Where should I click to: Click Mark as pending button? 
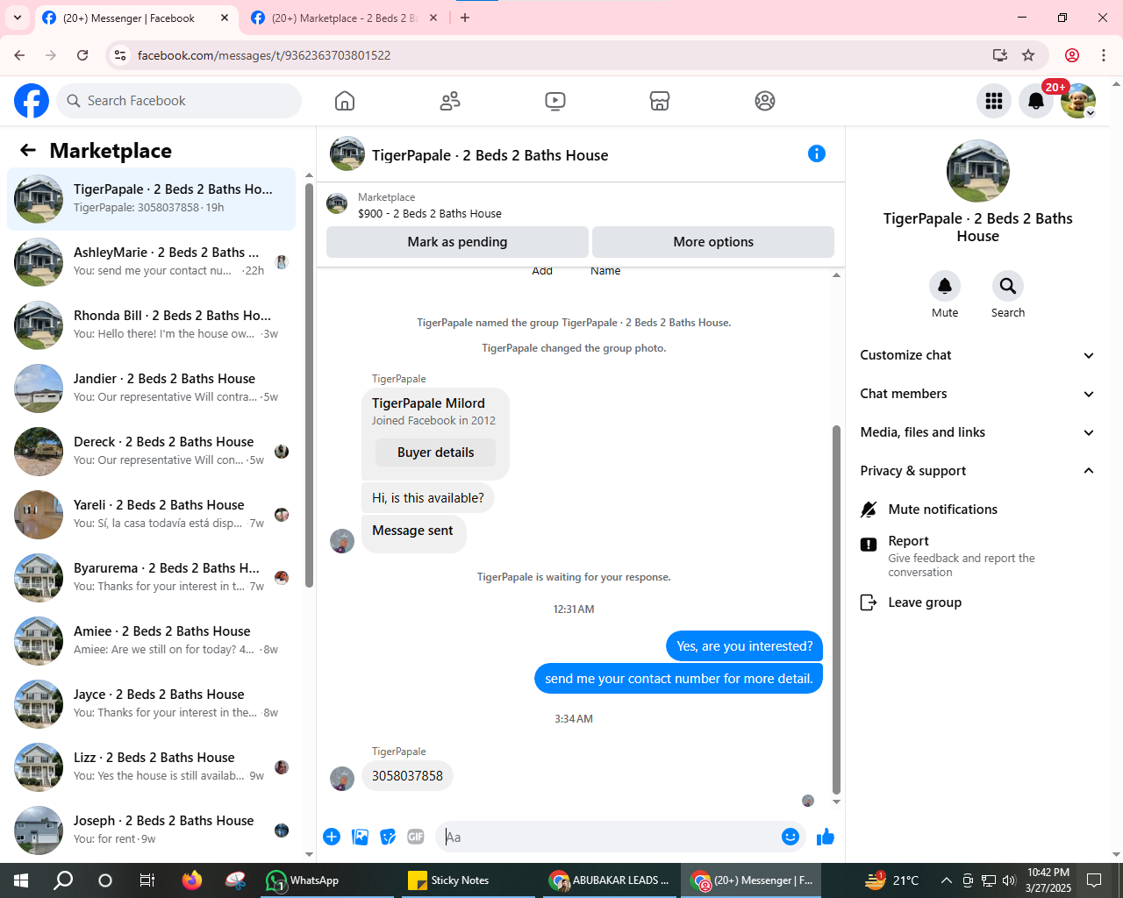(457, 242)
